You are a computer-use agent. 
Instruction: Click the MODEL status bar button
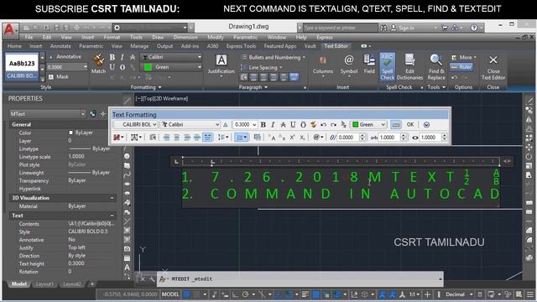click(x=170, y=294)
